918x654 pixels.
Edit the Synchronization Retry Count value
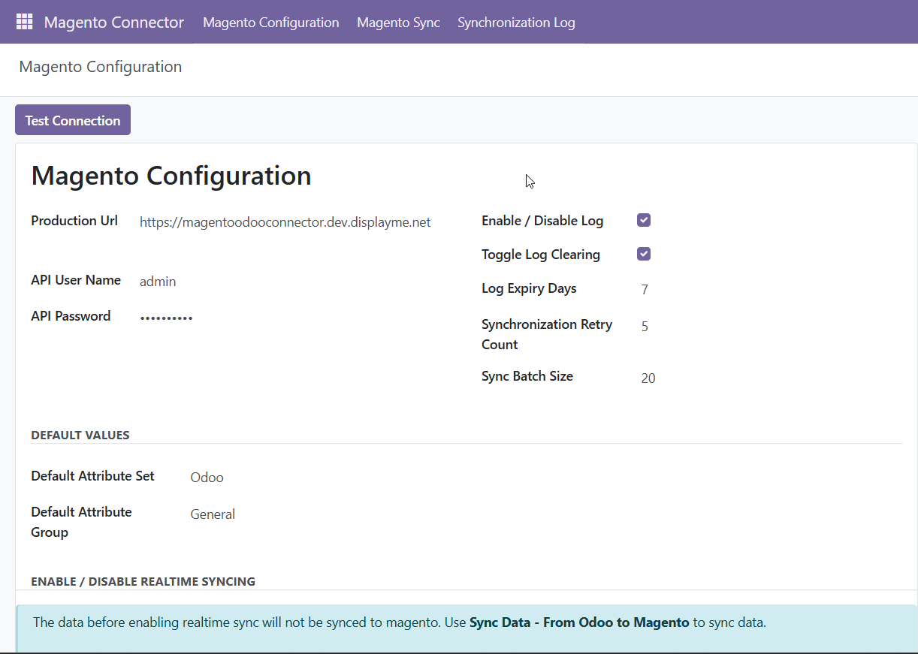coord(644,326)
